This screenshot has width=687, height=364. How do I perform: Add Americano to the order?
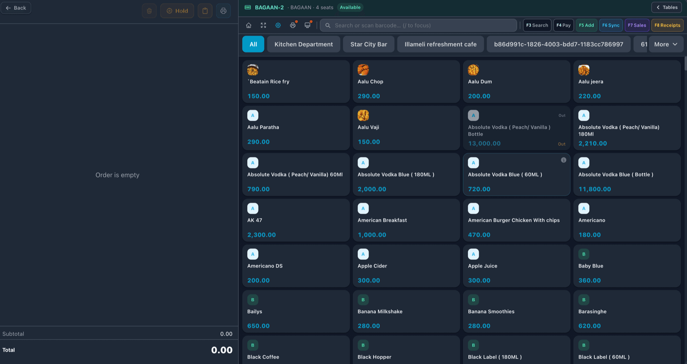click(x=627, y=220)
